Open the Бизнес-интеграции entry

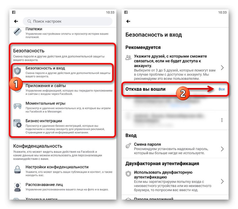(62, 126)
